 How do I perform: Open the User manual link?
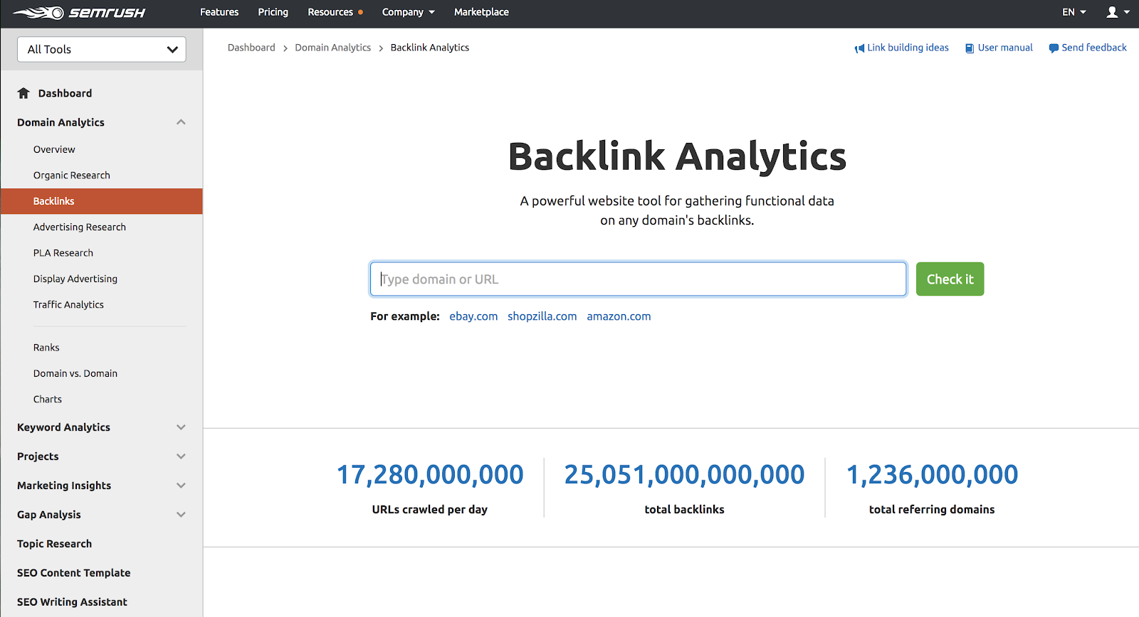[x=1005, y=48]
